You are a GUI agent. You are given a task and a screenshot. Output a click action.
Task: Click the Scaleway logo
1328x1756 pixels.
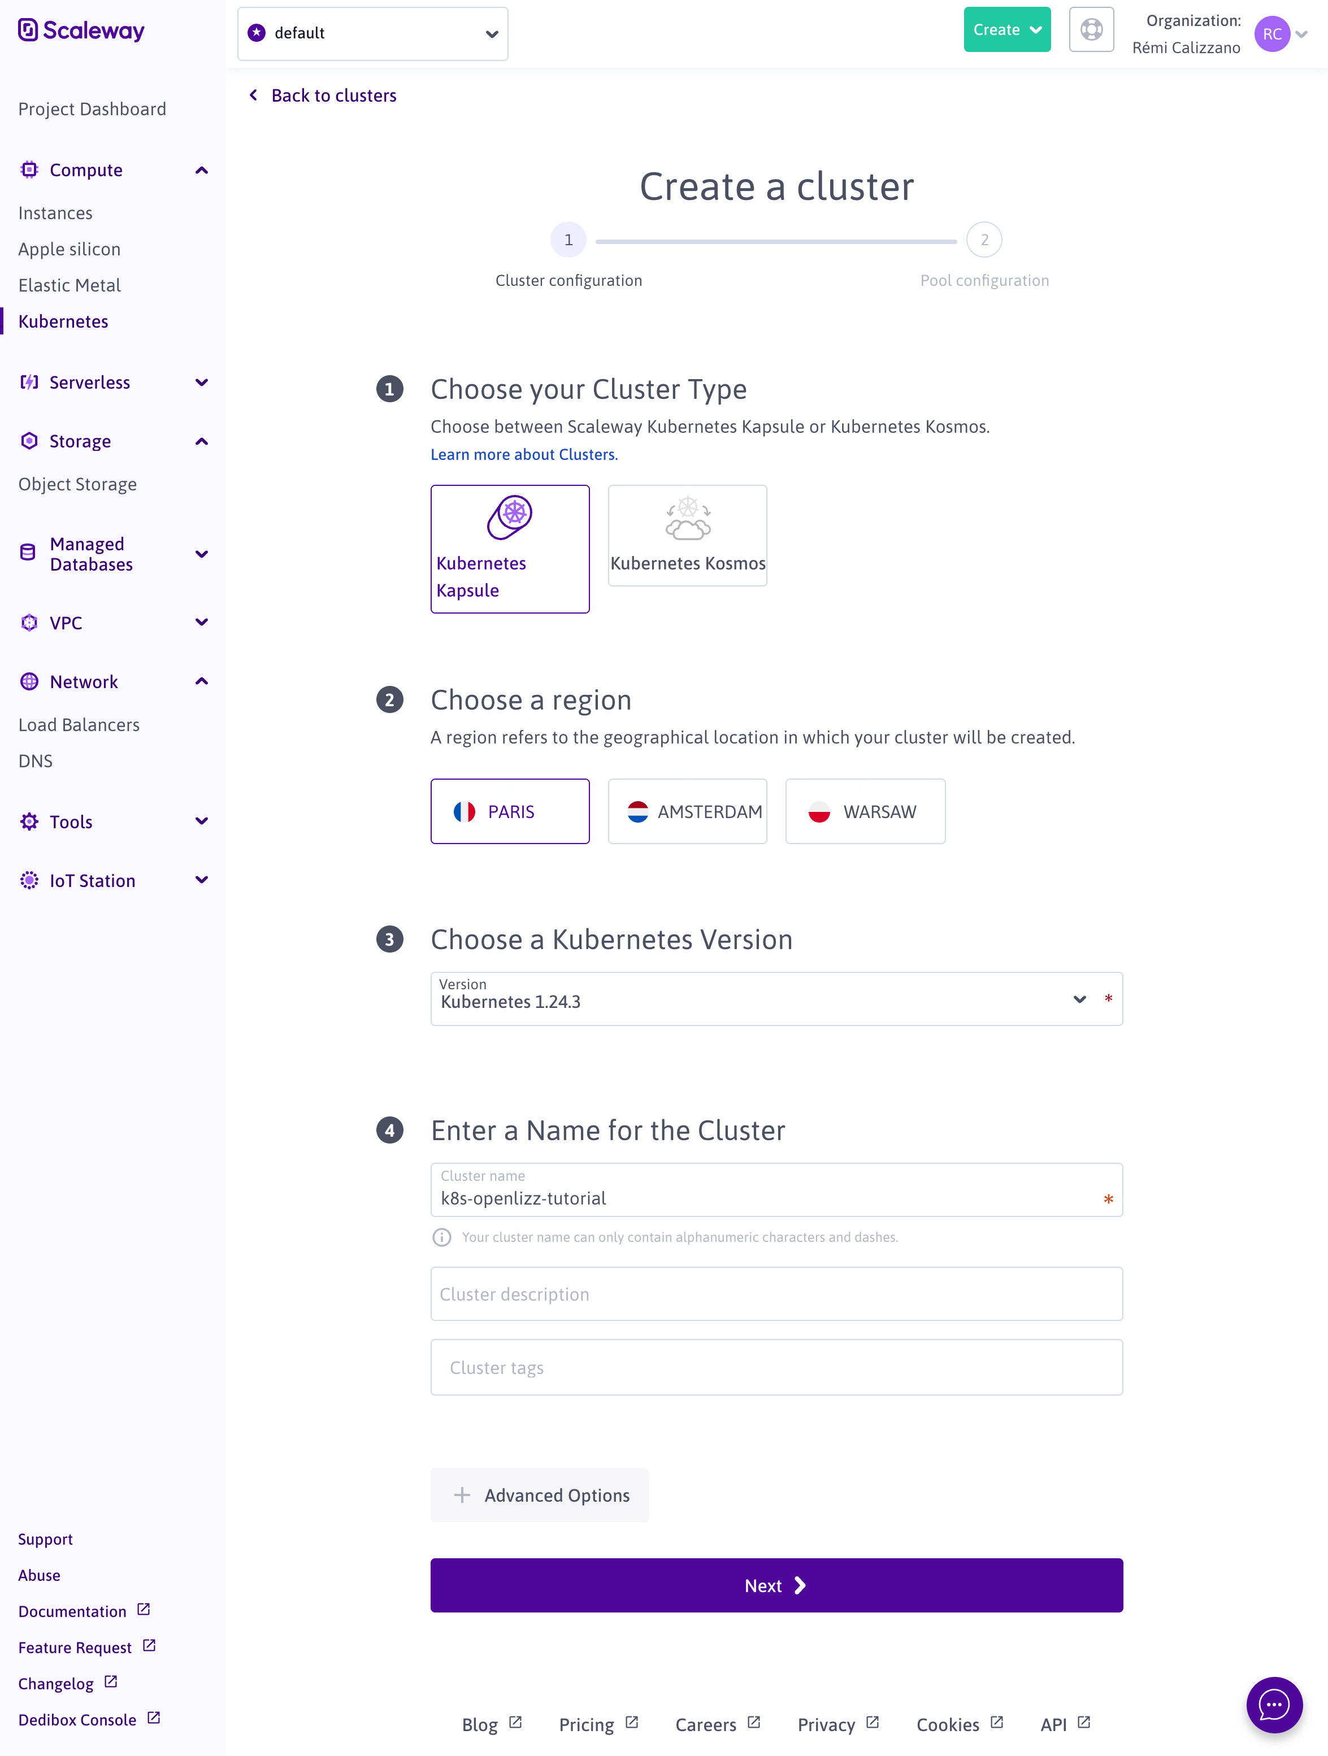coord(81,31)
